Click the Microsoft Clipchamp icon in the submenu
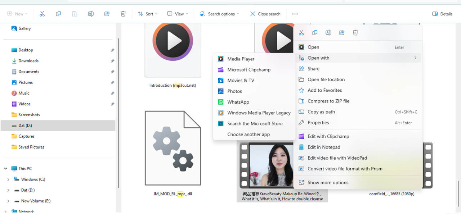Image resolution: width=461 pixels, height=214 pixels. coord(221,70)
